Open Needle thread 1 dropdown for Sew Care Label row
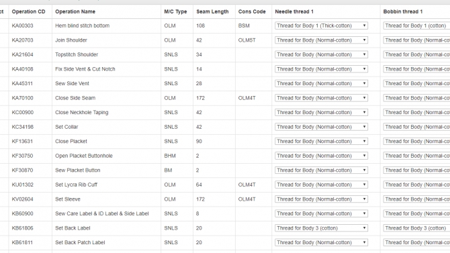The image size is (450, 253). coord(321,213)
